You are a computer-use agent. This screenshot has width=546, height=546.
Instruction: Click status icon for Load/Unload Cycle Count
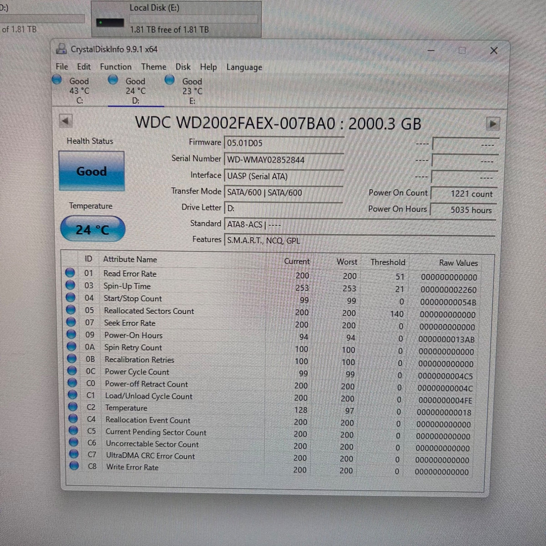pos(72,394)
